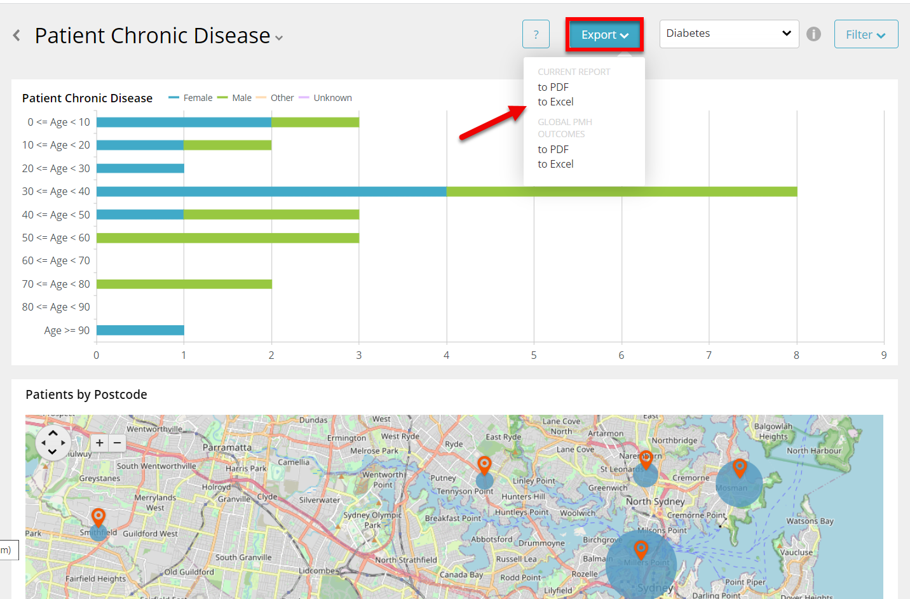The width and height of the screenshot is (910, 599).
Task: Toggle Male series in chart legend
Action: (234, 98)
